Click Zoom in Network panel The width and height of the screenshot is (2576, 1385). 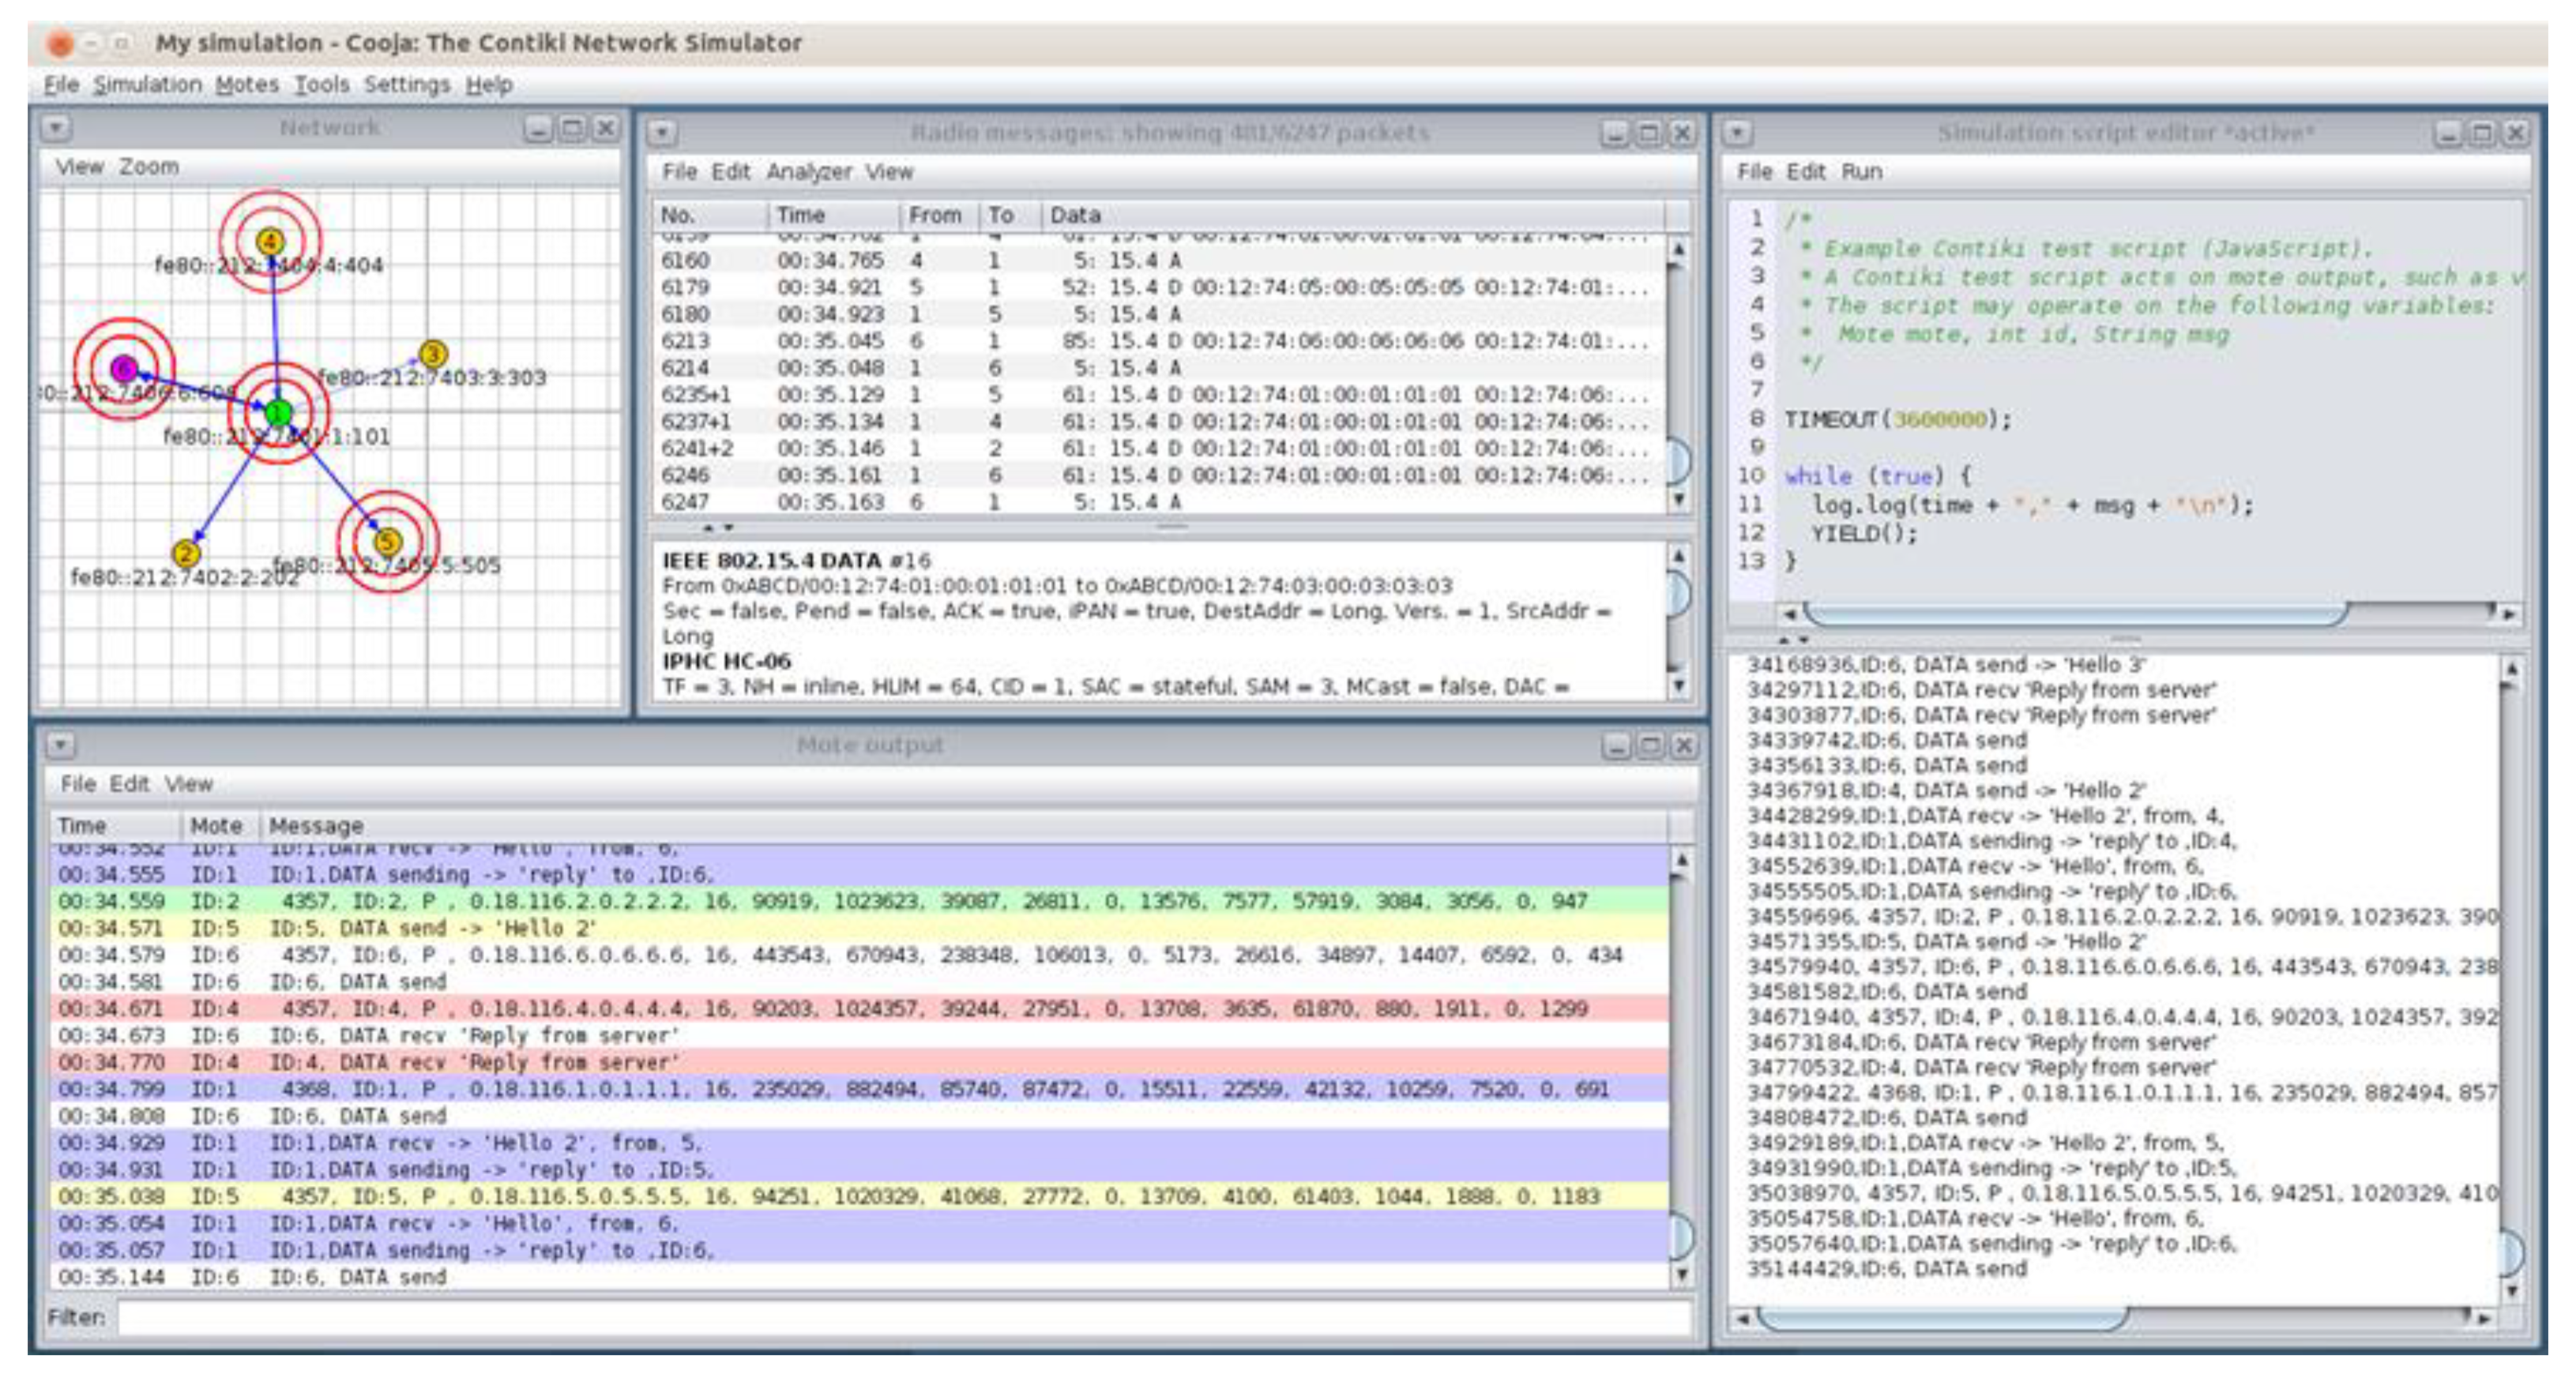click(149, 167)
